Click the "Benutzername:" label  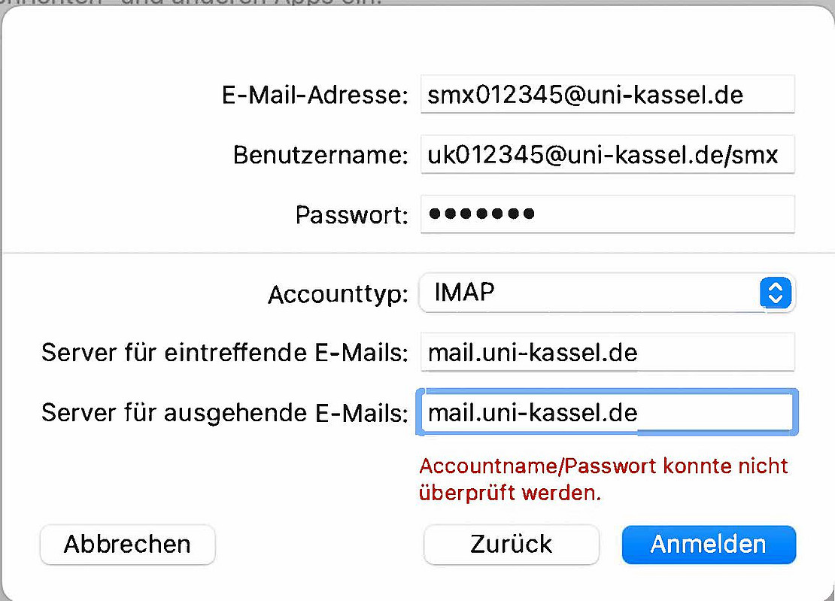[x=320, y=156]
